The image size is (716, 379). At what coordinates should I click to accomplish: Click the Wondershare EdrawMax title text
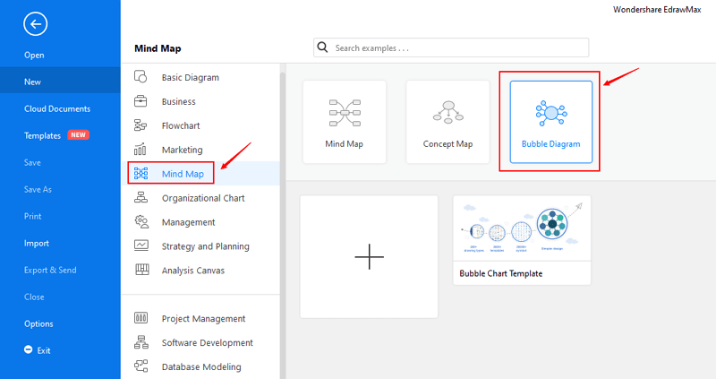coord(657,10)
